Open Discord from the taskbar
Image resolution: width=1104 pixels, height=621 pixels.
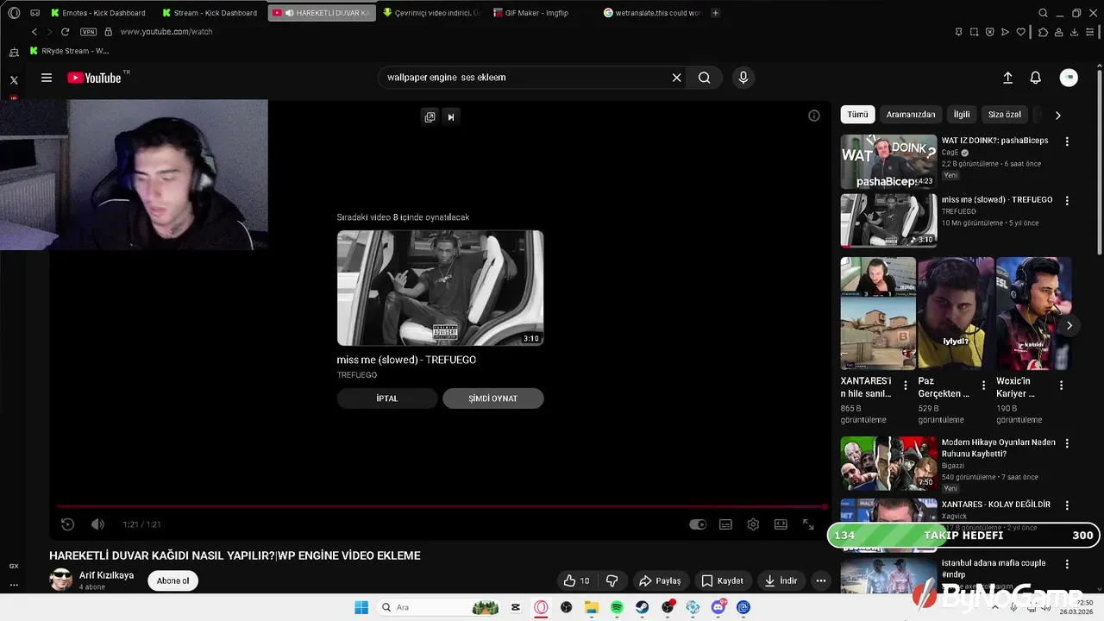(x=718, y=607)
